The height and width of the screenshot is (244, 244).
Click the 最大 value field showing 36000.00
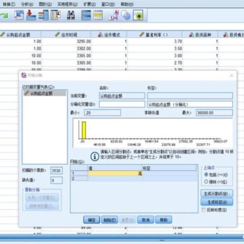pyautogui.click(x=214, y=113)
